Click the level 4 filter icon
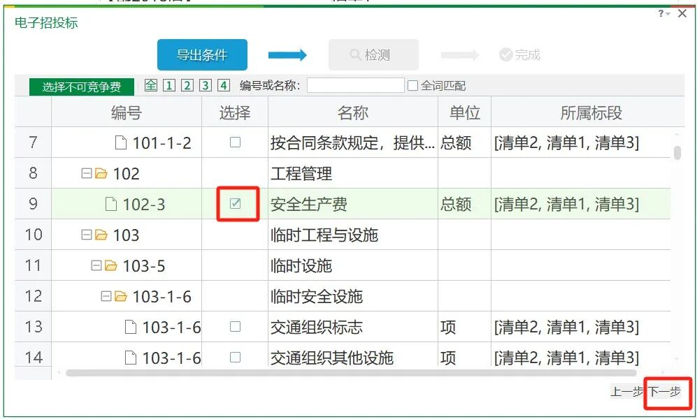 tap(224, 85)
